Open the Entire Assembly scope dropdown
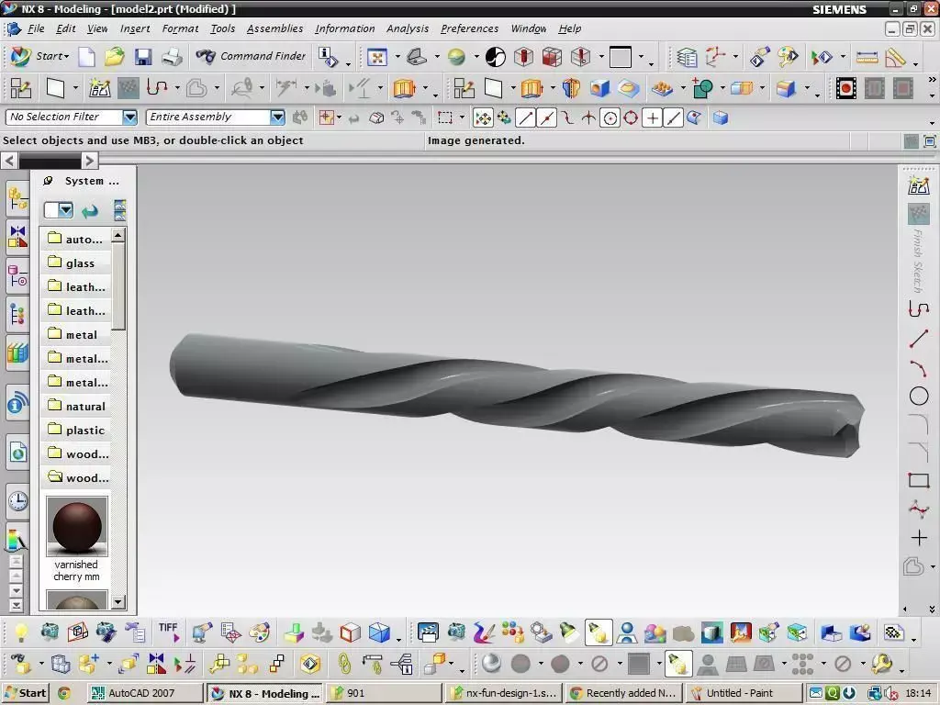The height and width of the screenshot is (705, 940). coord(277,117)
